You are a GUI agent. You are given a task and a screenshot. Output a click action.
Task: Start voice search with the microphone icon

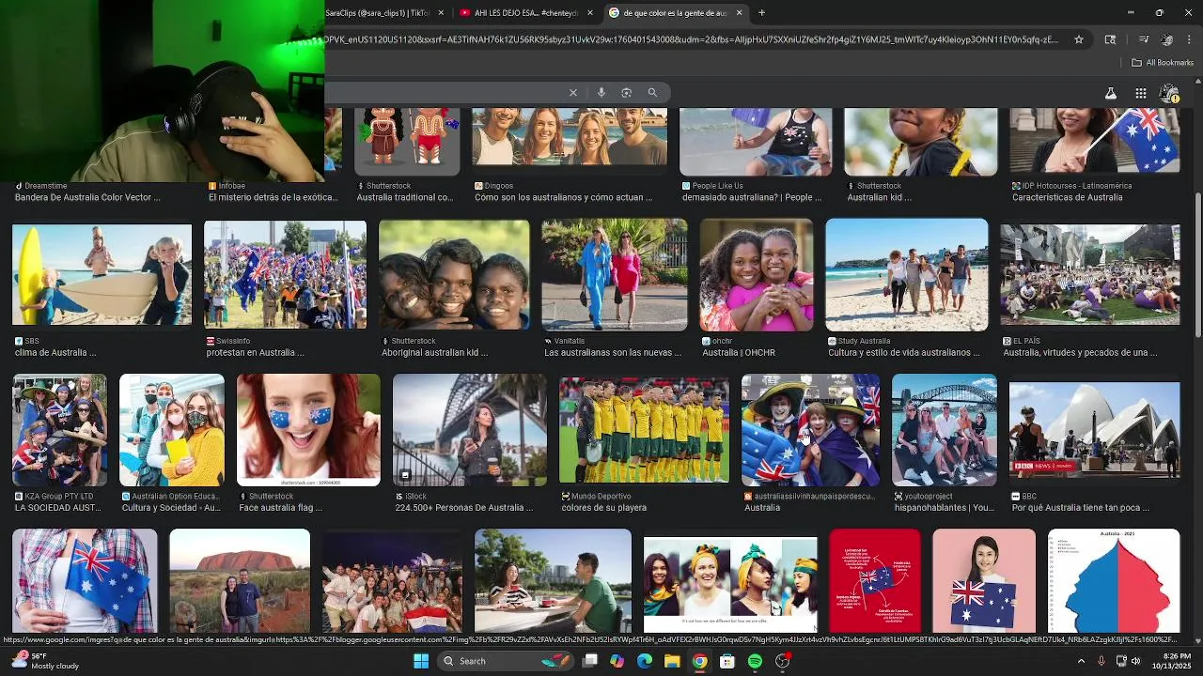point(601,92)
